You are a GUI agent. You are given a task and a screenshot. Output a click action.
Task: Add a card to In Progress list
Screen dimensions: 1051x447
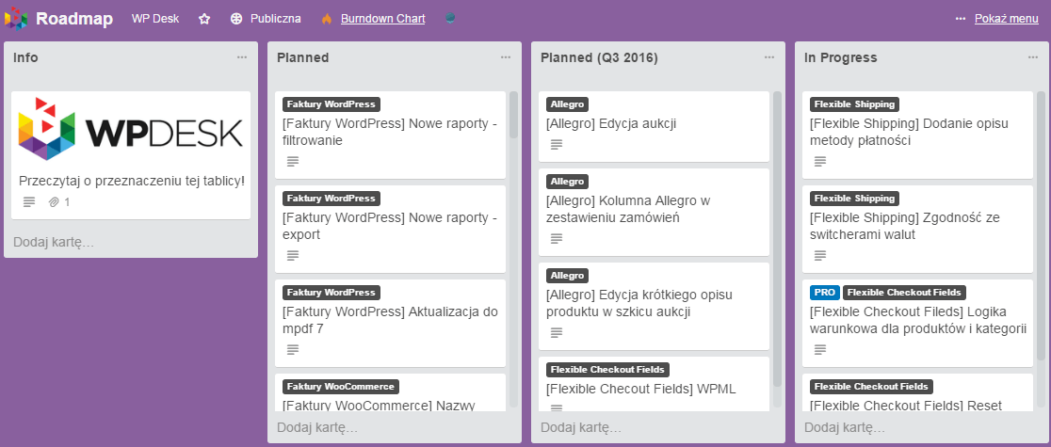(x=845, y=427)
